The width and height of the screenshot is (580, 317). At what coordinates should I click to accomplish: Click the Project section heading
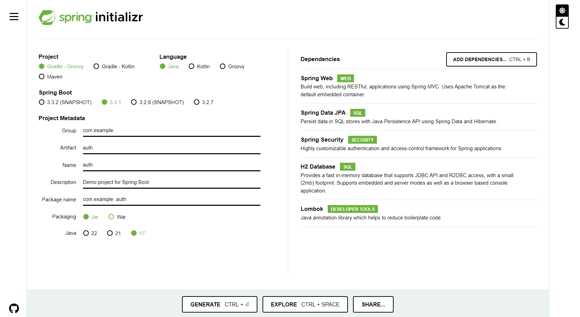tap(48, 57)
